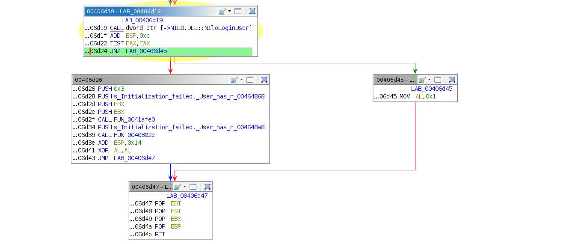Select the ADD ESP,0xc instruction

(x=169, y=36)
